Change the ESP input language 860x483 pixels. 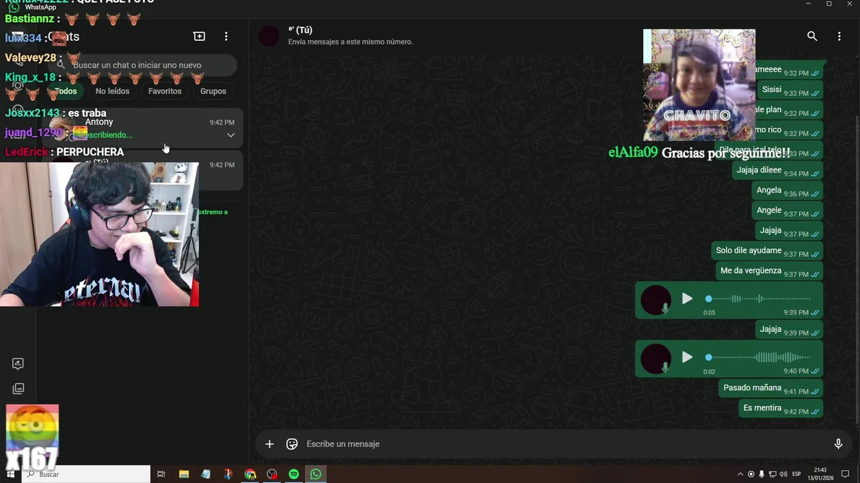(797, 474)
